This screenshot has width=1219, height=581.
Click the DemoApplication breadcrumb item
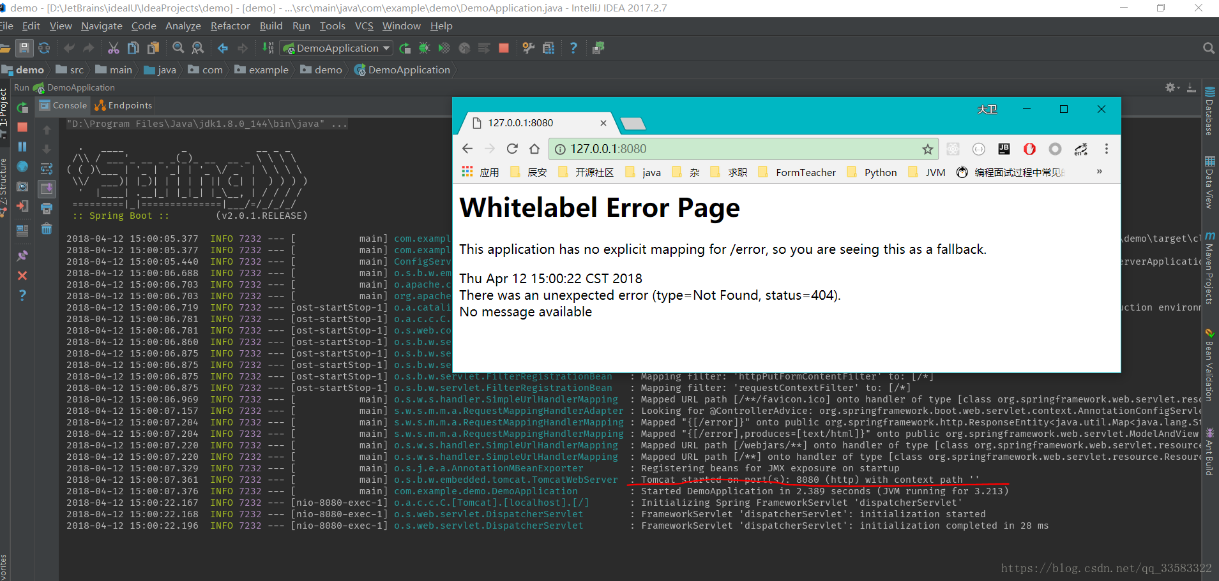(x=402, y=70)
